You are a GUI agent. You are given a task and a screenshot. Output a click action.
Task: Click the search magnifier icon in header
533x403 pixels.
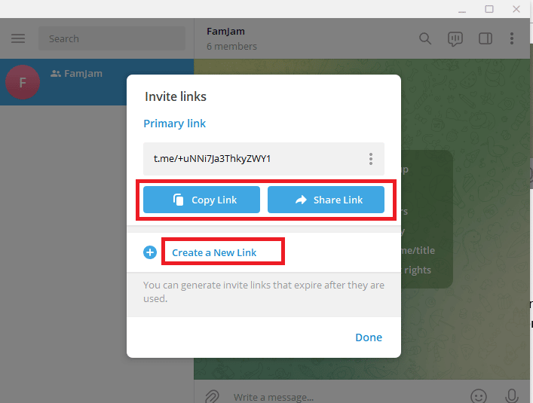(x=425, y=38)
